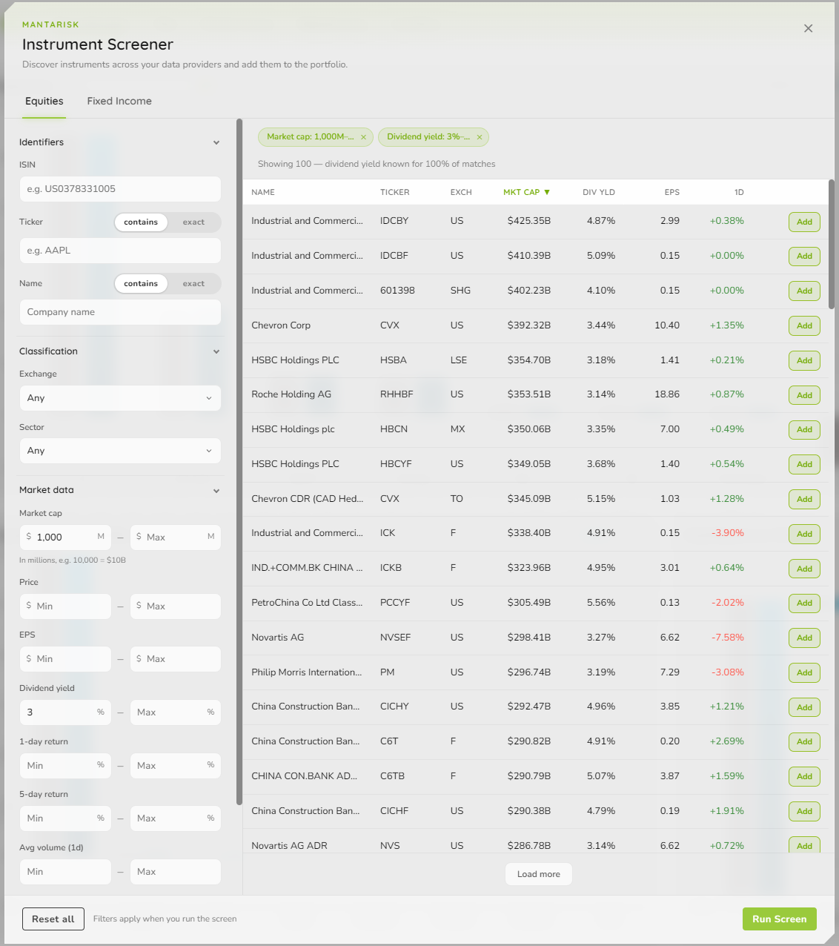
Task: Focus the ISIN input field
Action: coord(120,189)
